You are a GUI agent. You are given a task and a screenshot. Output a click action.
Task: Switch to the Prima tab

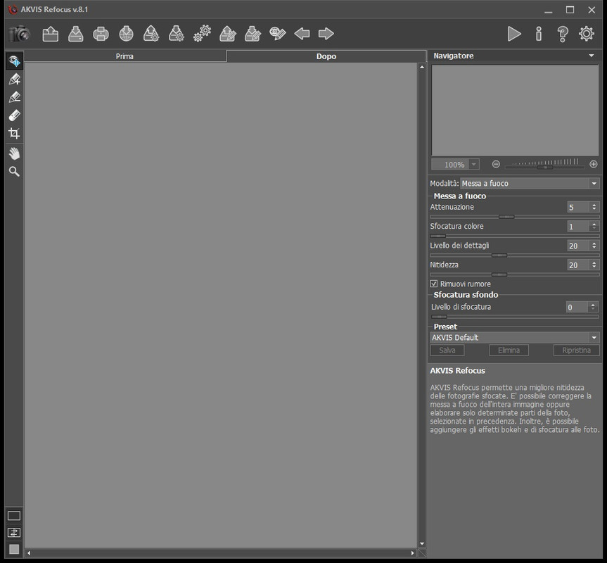click(x=124, y=56)
